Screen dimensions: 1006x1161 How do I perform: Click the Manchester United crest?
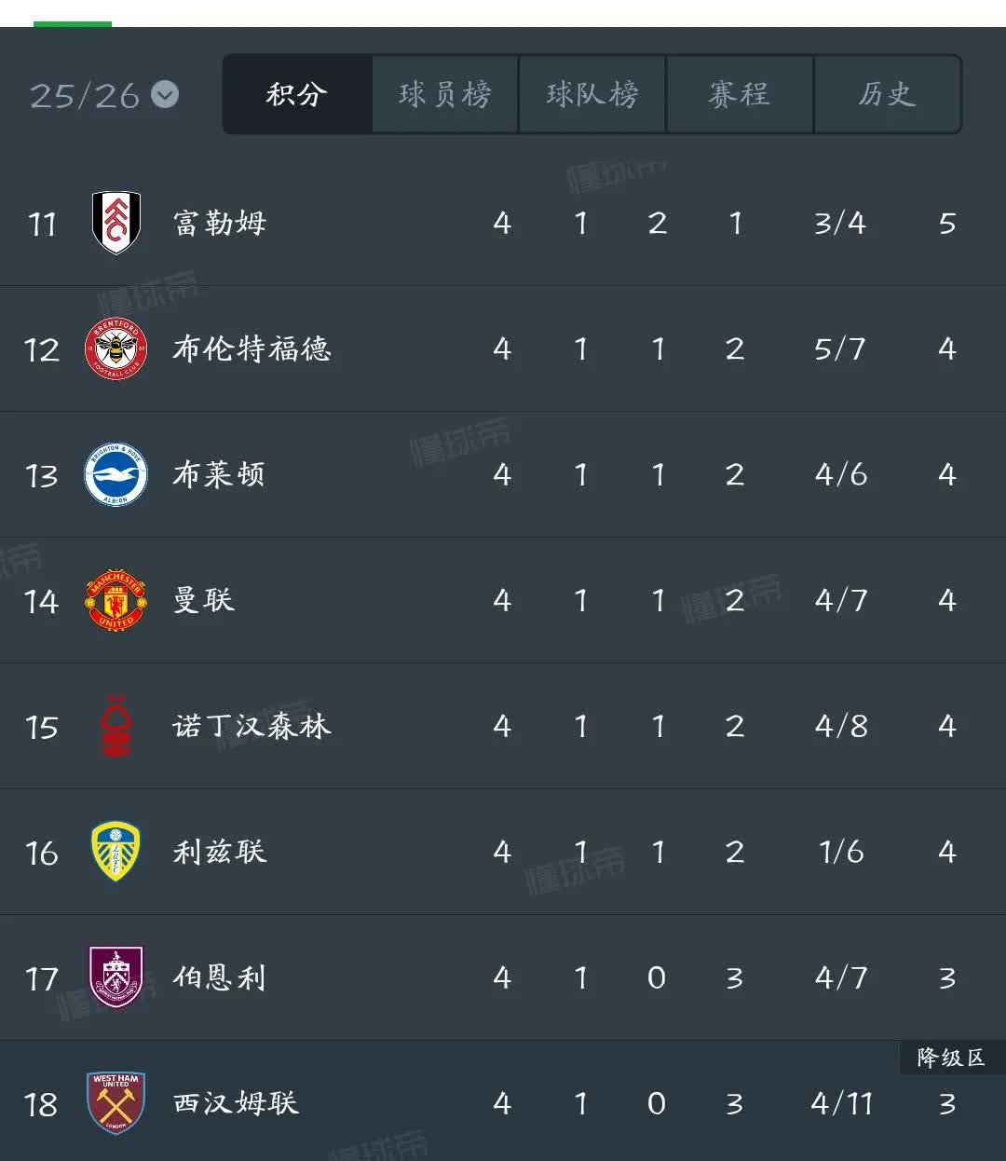point(116,601)
